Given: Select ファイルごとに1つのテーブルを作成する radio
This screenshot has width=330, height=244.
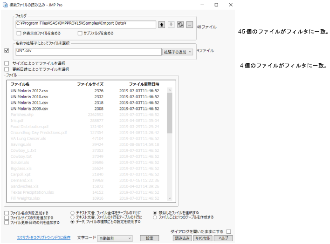Looking at the screenshot, I should tap(155, 217).
